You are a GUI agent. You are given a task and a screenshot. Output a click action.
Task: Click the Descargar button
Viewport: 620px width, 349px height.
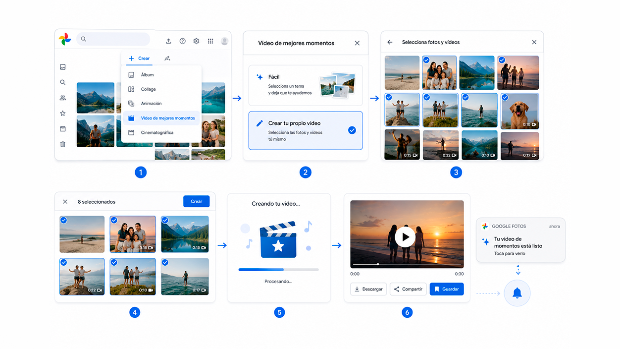(368, 289)
